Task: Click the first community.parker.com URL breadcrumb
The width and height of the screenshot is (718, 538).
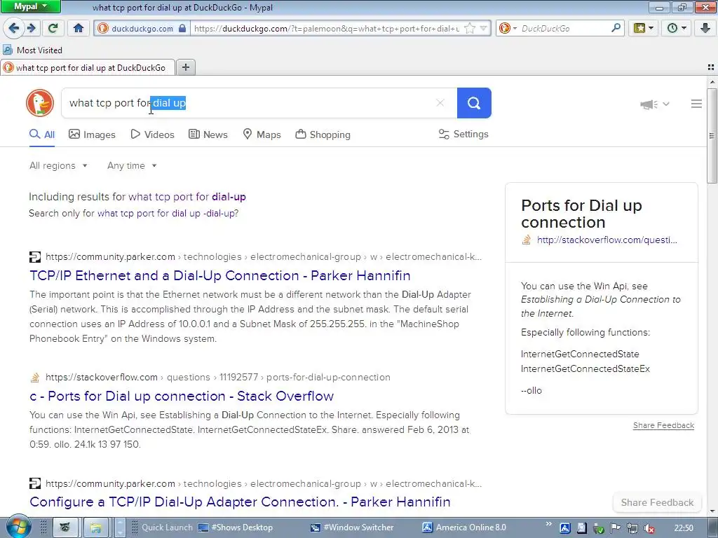Action: coord(264,256)
